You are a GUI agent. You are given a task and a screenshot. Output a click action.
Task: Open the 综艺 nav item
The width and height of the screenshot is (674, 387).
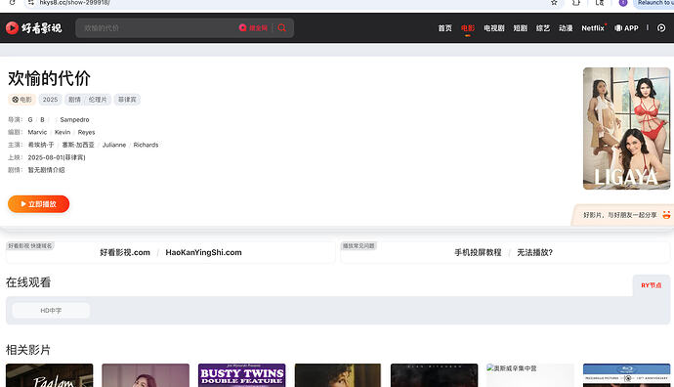click(x=543, y=28)
